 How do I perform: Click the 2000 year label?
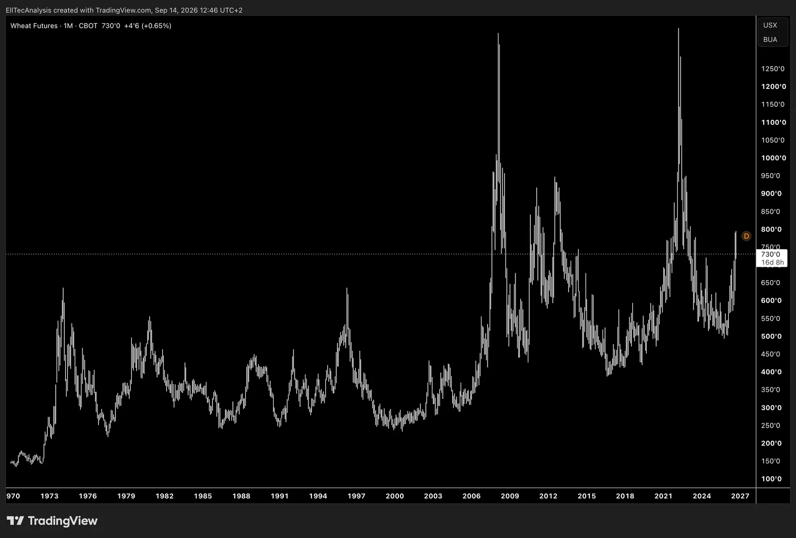click(395, 496)
